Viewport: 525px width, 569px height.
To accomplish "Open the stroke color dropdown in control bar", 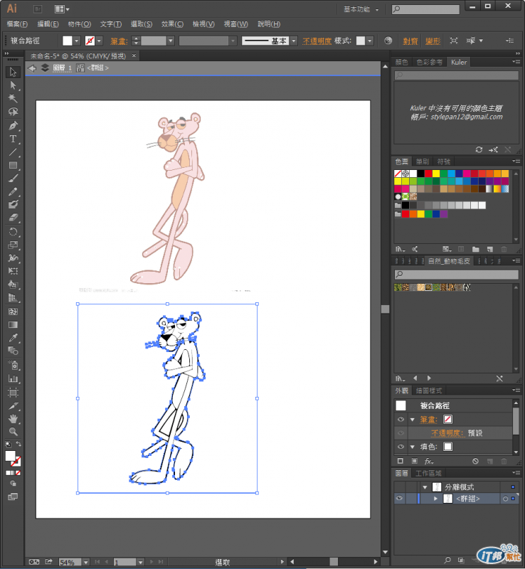I will (99, 41).
